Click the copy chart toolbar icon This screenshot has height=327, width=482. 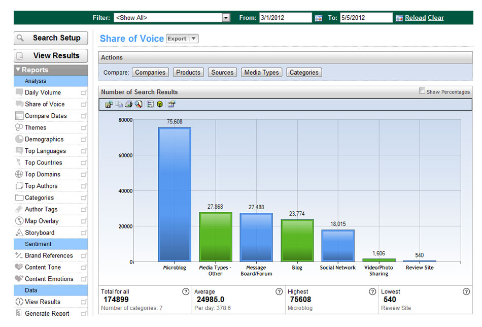click(119, 104)
